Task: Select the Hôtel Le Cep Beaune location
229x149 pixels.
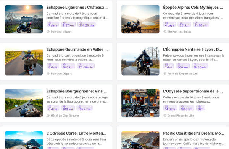Action: [x=65, y=116]
